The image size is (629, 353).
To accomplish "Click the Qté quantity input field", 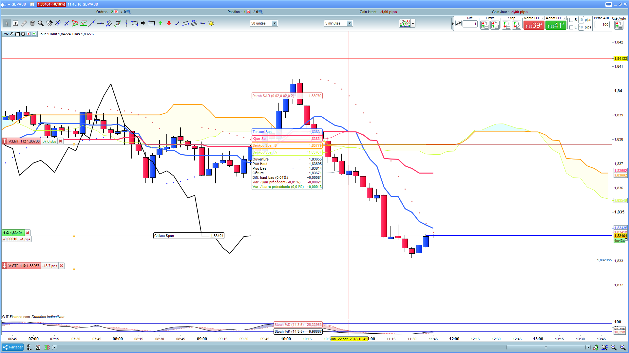I will [x=470, y=24].
